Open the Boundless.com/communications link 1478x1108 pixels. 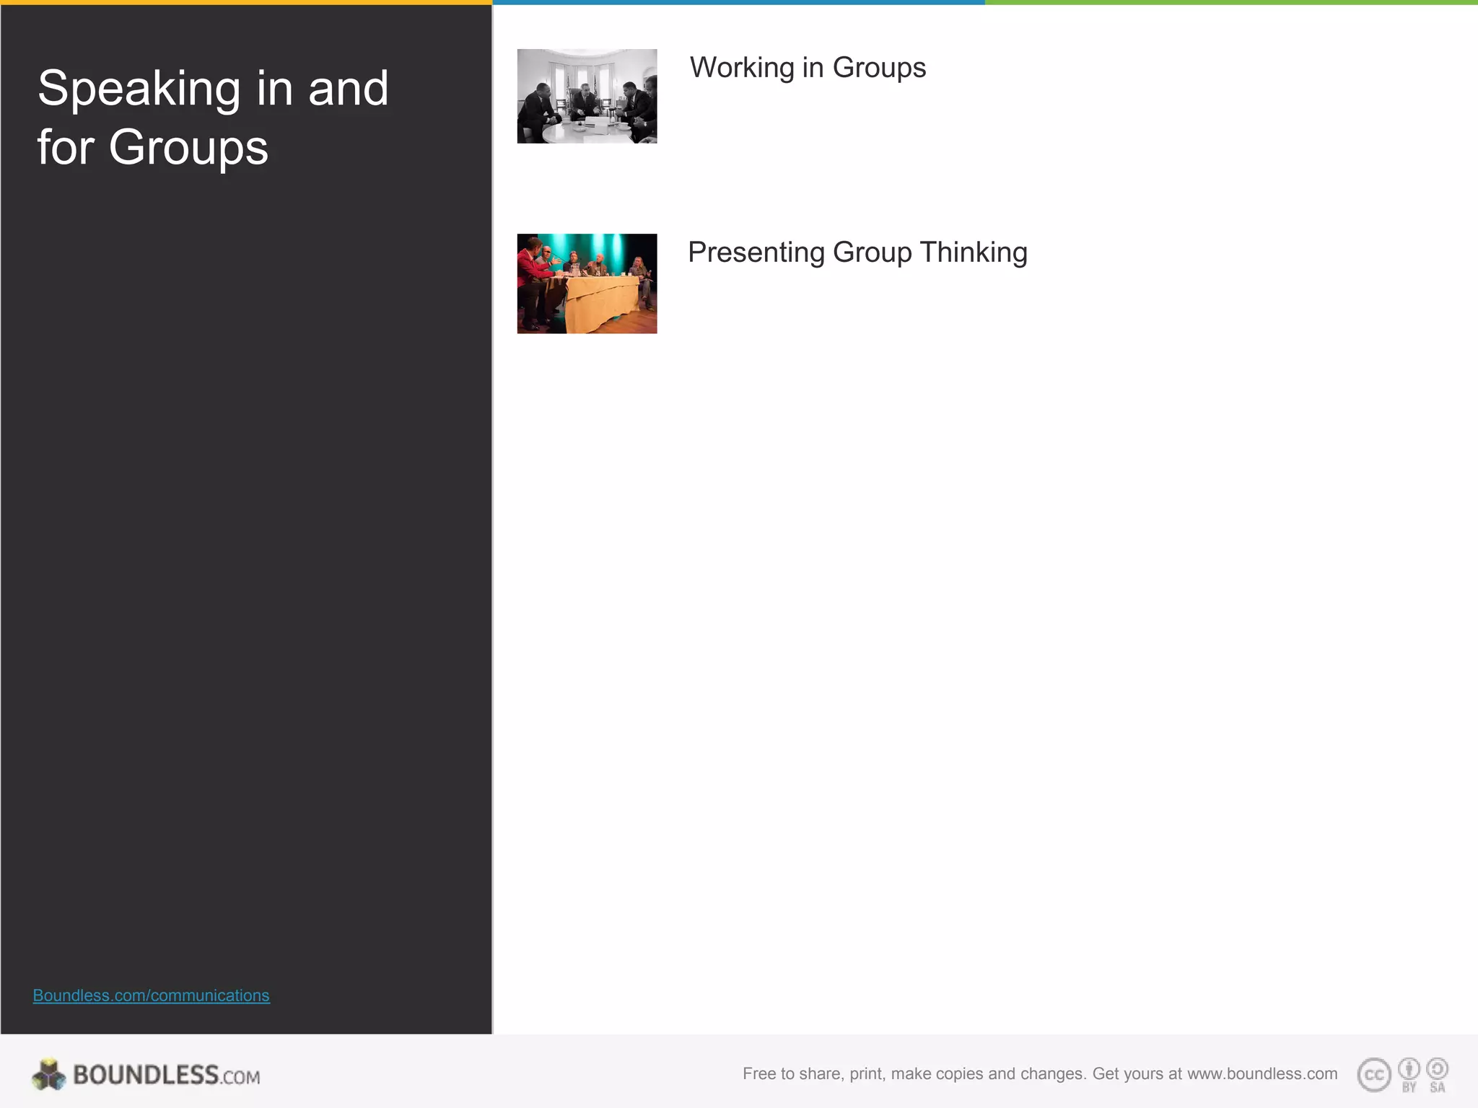coord(152,995)
